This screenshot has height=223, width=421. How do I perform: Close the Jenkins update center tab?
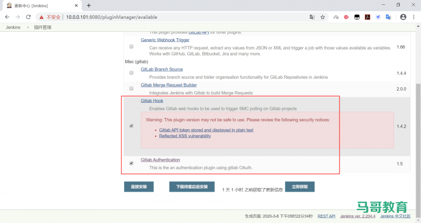(x=76, y=5)
